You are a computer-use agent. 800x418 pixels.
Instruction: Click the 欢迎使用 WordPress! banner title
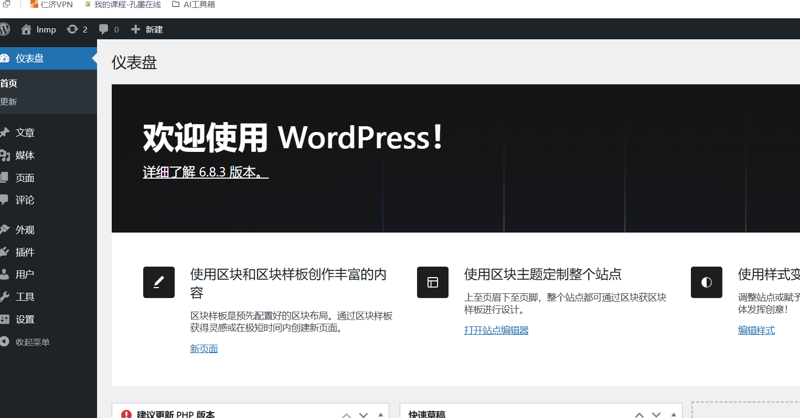[294, 137]
